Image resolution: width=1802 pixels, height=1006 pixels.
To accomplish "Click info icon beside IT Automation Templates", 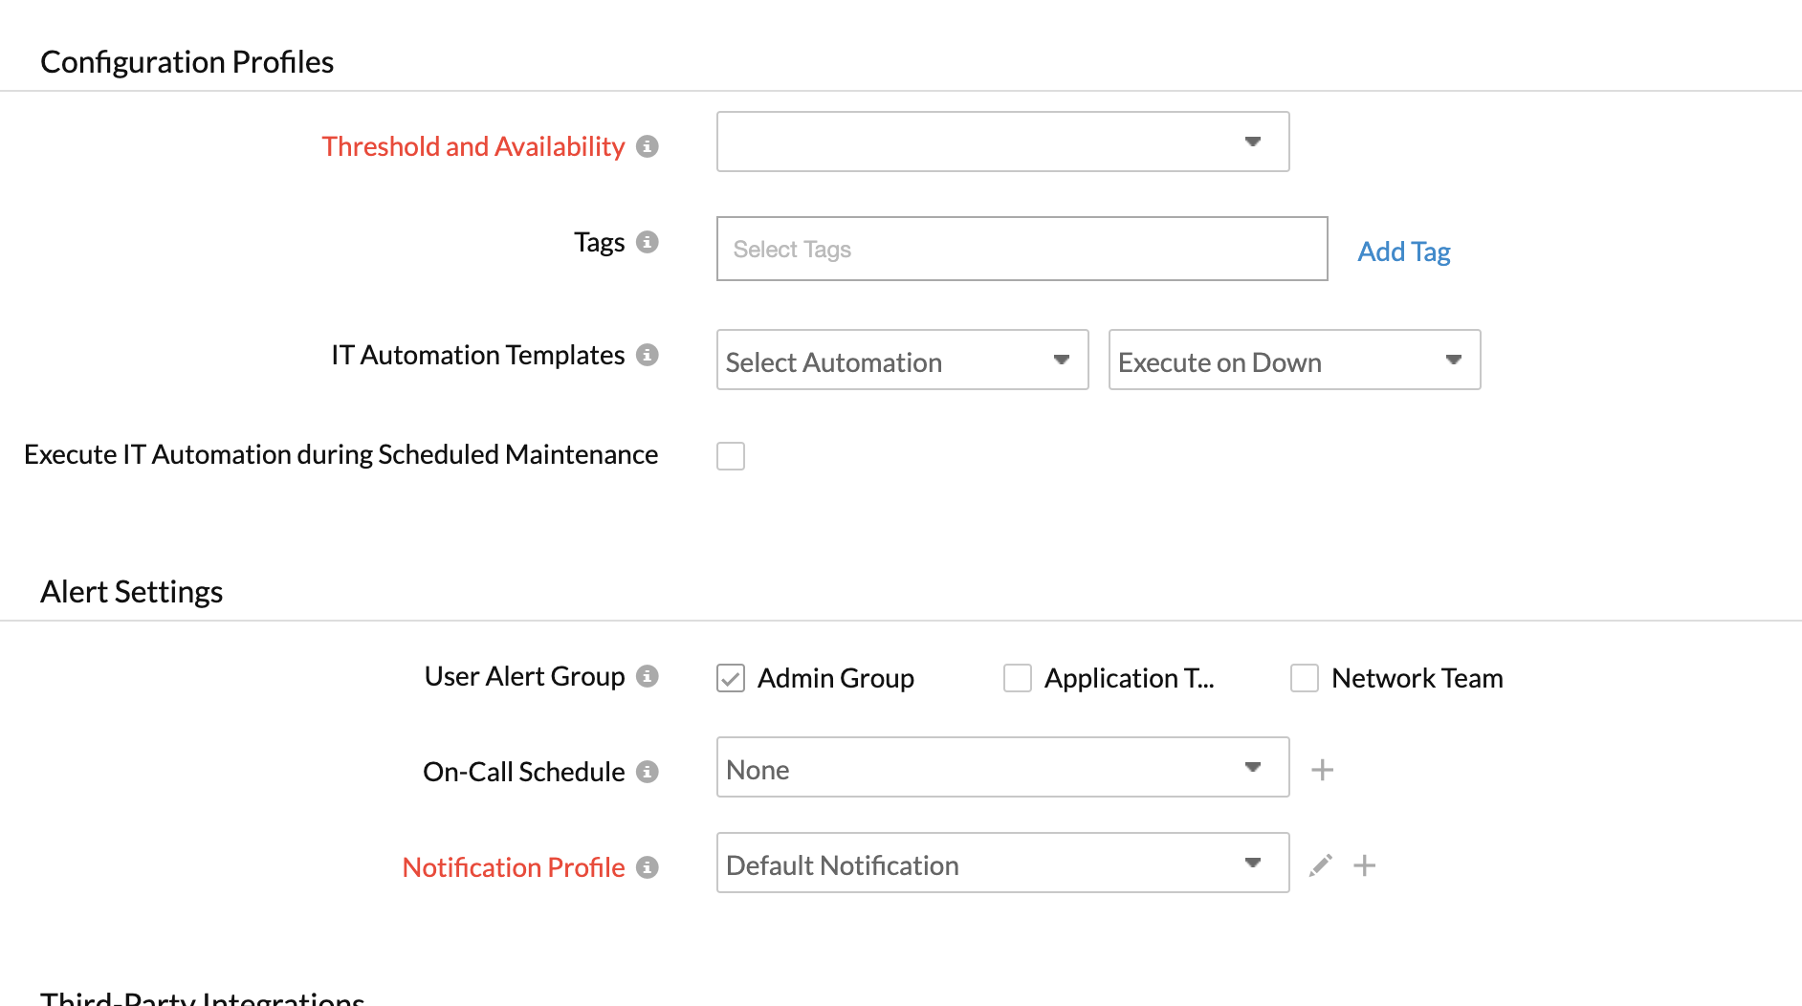I will coord(648,355).
